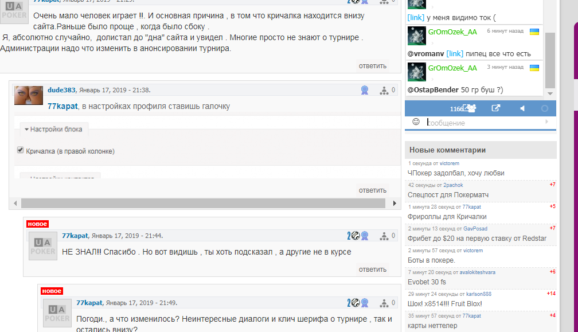Screen dimensions: 578x332
Task: Click the @vromanv mention in chat
Action: (425, 54)
